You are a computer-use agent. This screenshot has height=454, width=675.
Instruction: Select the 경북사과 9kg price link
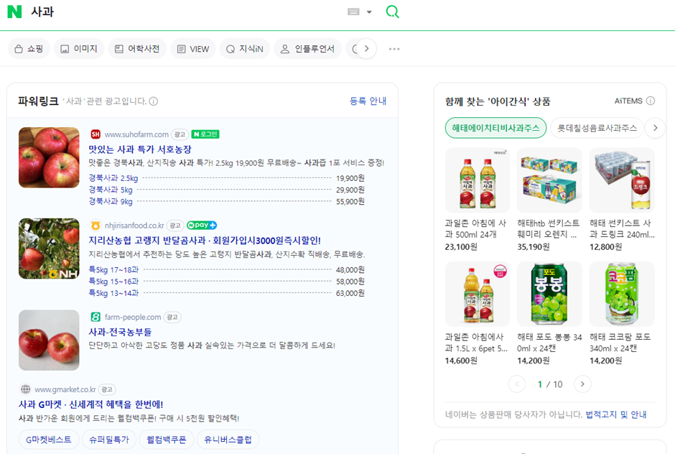(111, 201)
